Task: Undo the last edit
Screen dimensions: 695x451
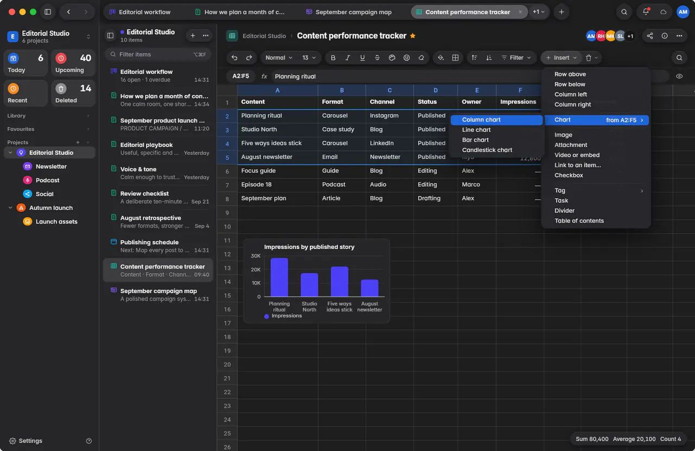Action: (x=235, y=58)
